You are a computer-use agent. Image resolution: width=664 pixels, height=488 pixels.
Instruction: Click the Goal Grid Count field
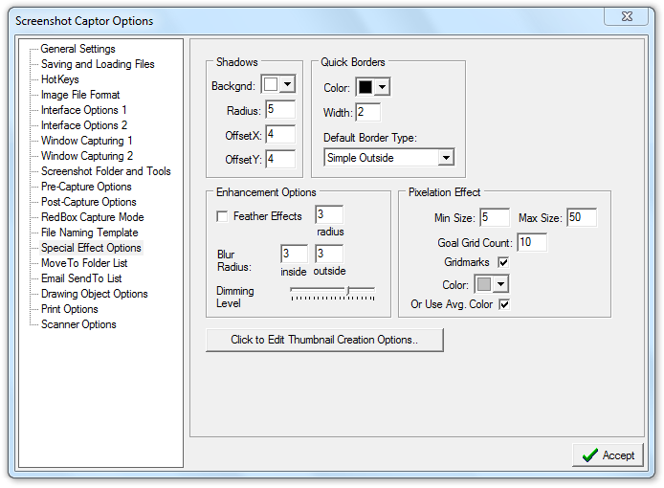[x=532, y=242]
